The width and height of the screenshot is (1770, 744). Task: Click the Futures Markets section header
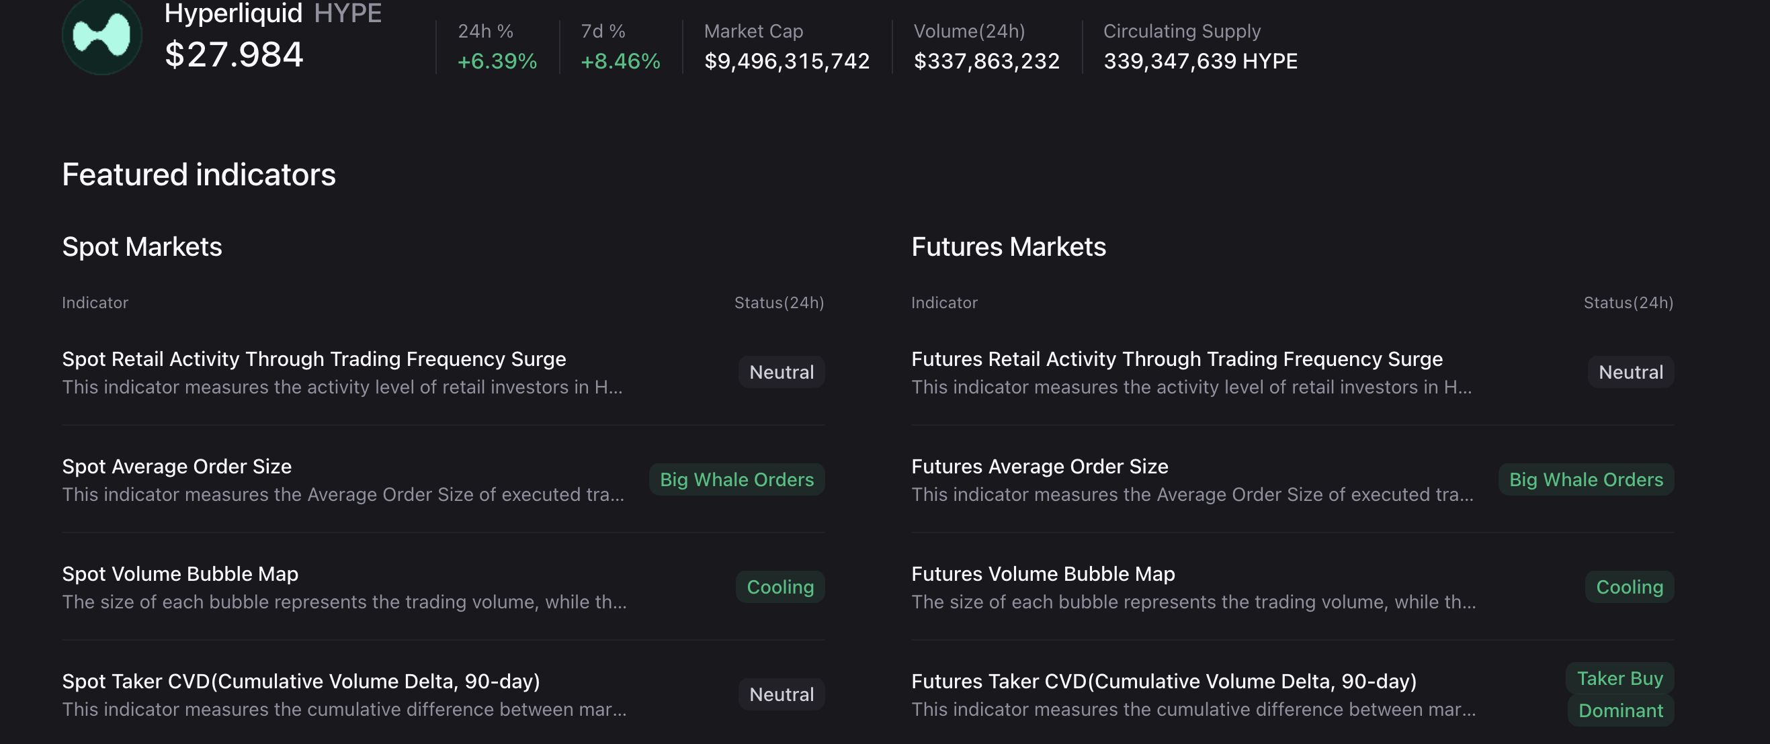click(x=1009, y=246)
